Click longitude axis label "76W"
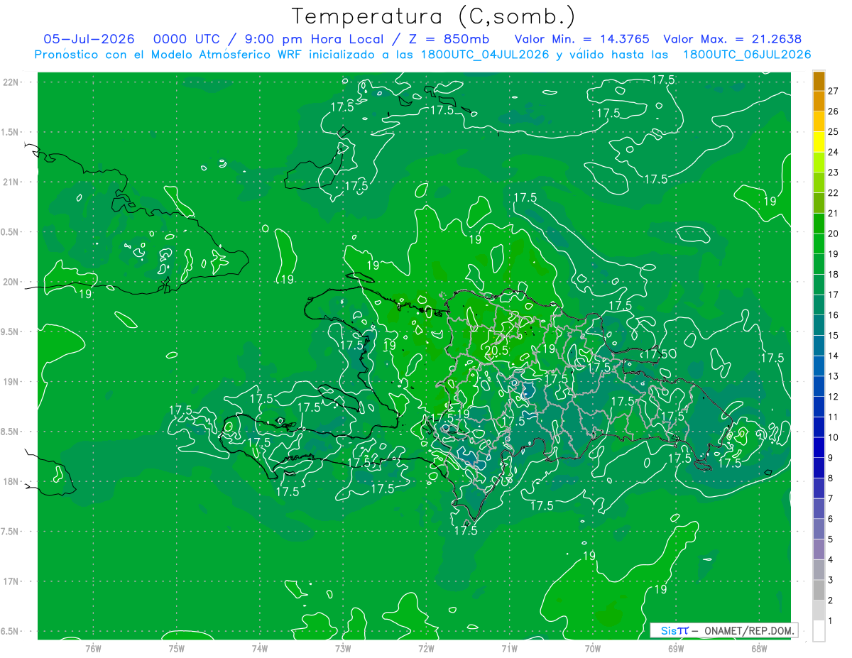This screenshot has height=658, width=852. point(93,648)
